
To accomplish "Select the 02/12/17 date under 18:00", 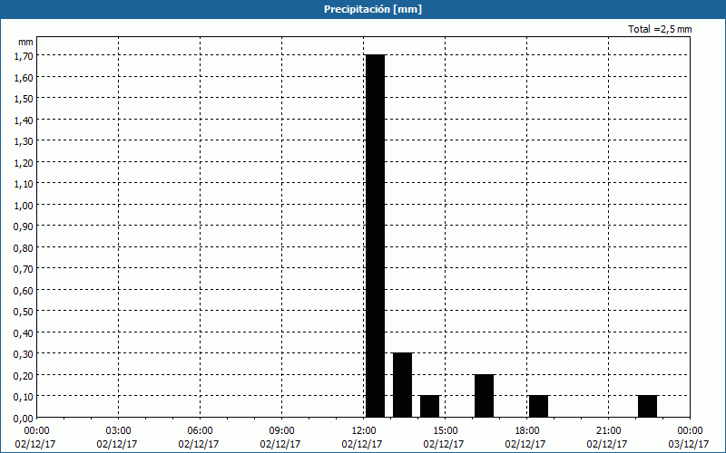I will (525, 444).
